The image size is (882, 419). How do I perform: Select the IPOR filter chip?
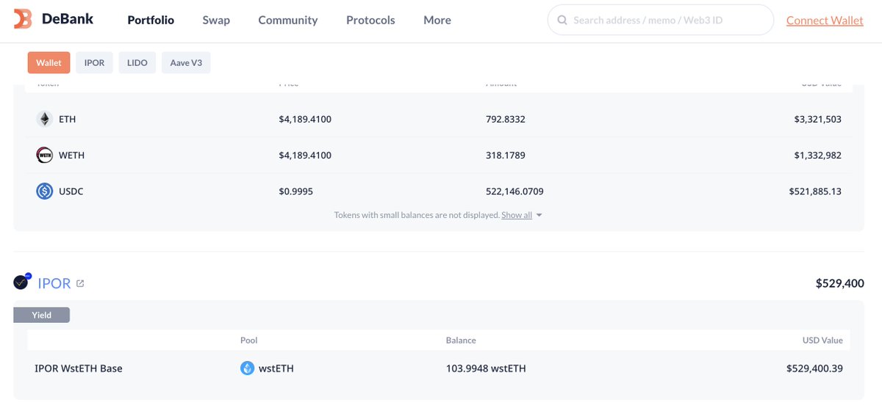coord(94,63)
